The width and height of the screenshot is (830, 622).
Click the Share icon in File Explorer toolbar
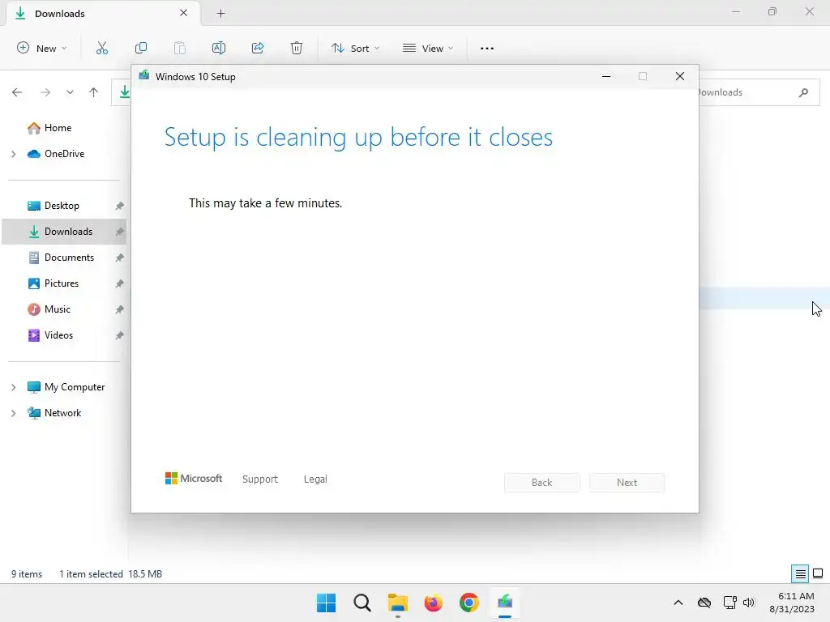pos(258,48)
